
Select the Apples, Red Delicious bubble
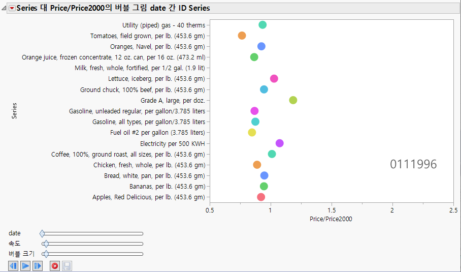261,197
